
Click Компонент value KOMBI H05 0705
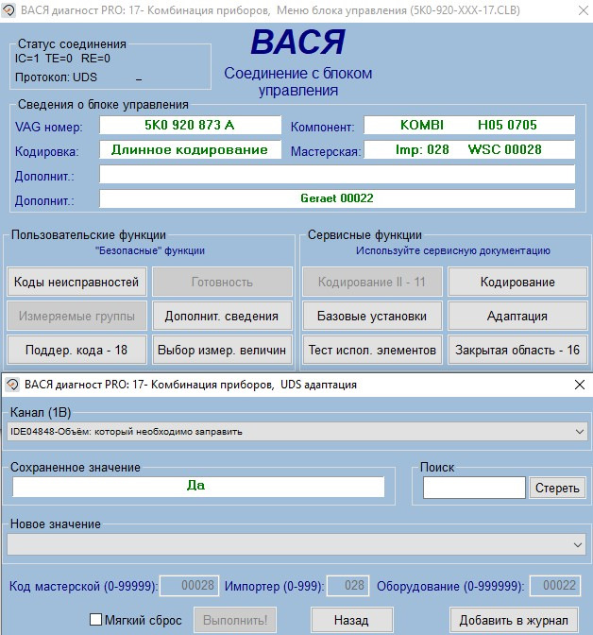click(x=469, y=125)
